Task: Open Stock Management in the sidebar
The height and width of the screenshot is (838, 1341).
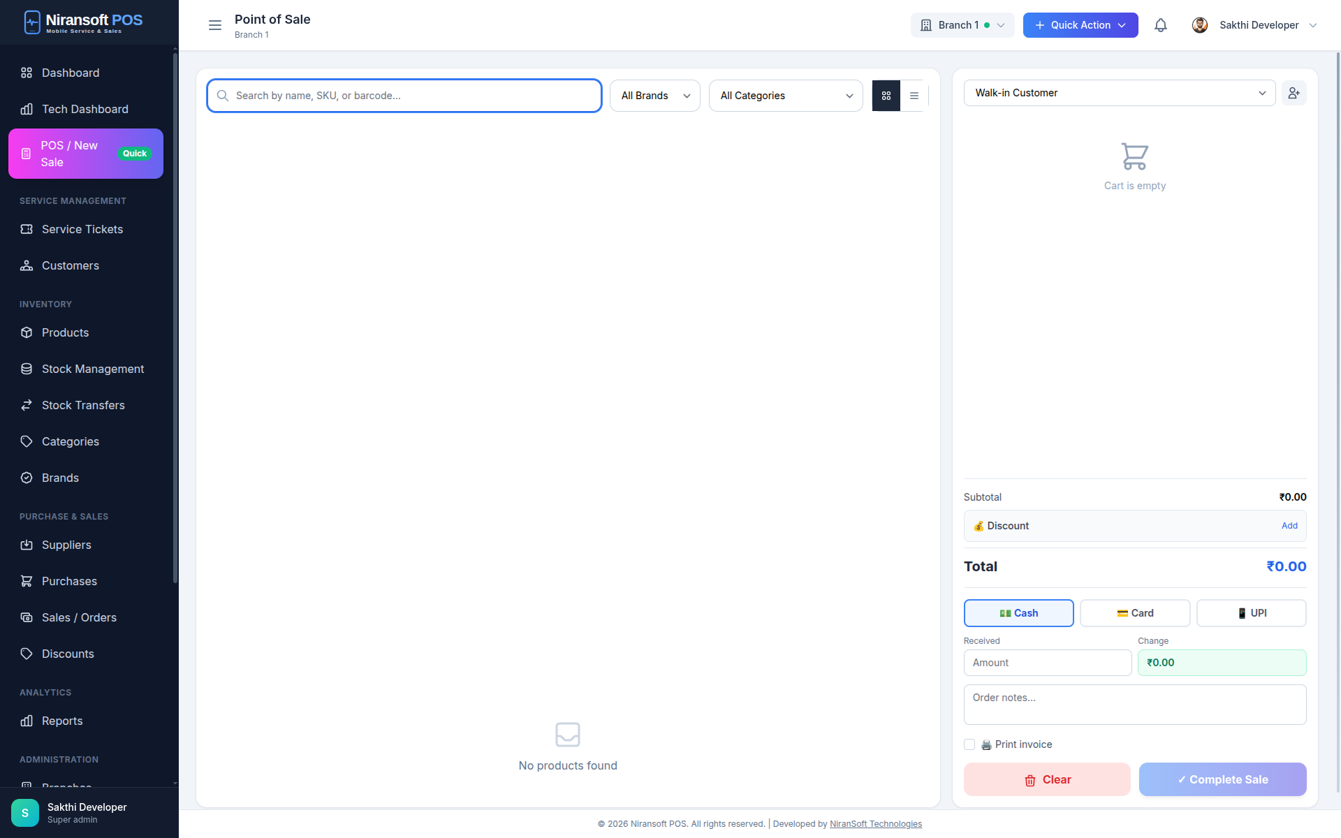Action: [x=92, y=369]
